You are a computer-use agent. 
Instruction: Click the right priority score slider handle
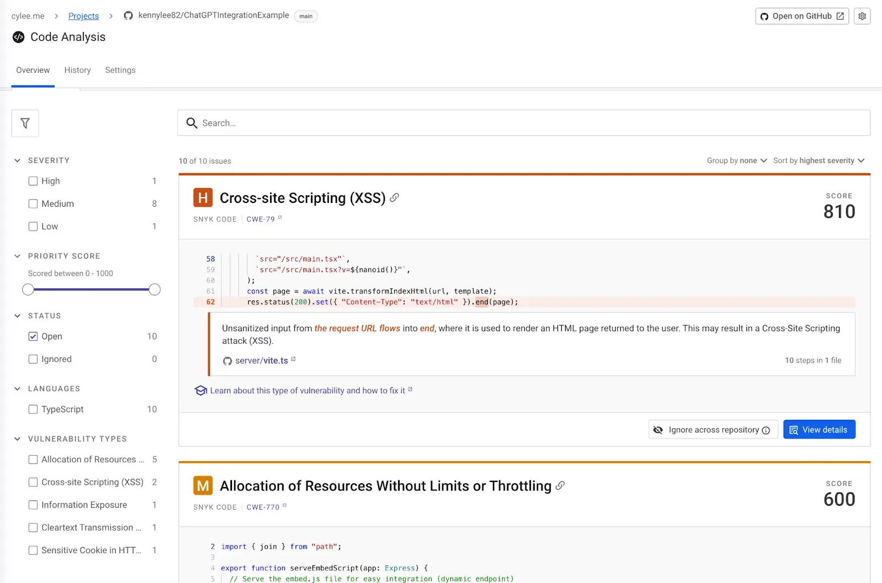(x=155, y=290)
